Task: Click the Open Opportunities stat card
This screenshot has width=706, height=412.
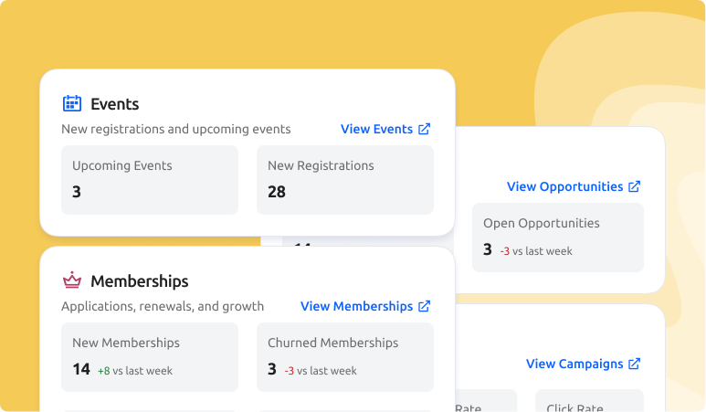Action: pyautogui.click(x=557, y=237)
